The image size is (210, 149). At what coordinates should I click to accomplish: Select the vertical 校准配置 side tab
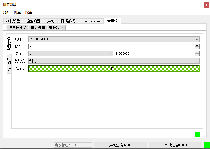pyautogui.click(x=9, y=64)
